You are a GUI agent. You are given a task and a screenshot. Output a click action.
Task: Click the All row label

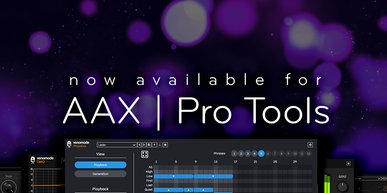(x=150, y=167)
